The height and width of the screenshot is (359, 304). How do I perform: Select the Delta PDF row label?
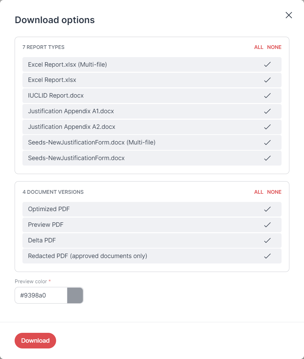pos(42,240)
